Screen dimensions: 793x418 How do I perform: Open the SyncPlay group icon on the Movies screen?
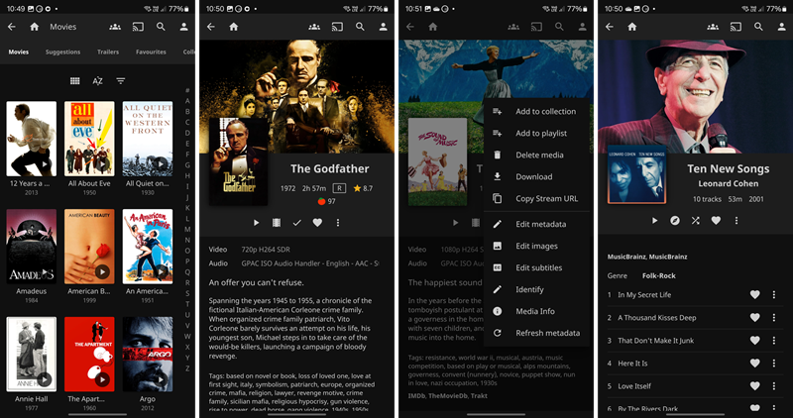116,27
